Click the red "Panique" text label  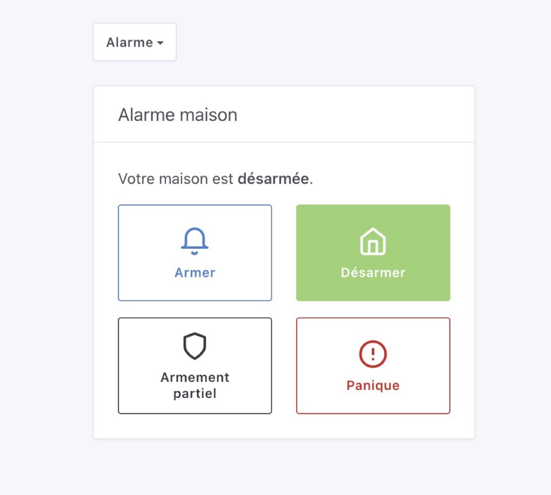click(x=373, y=385)
